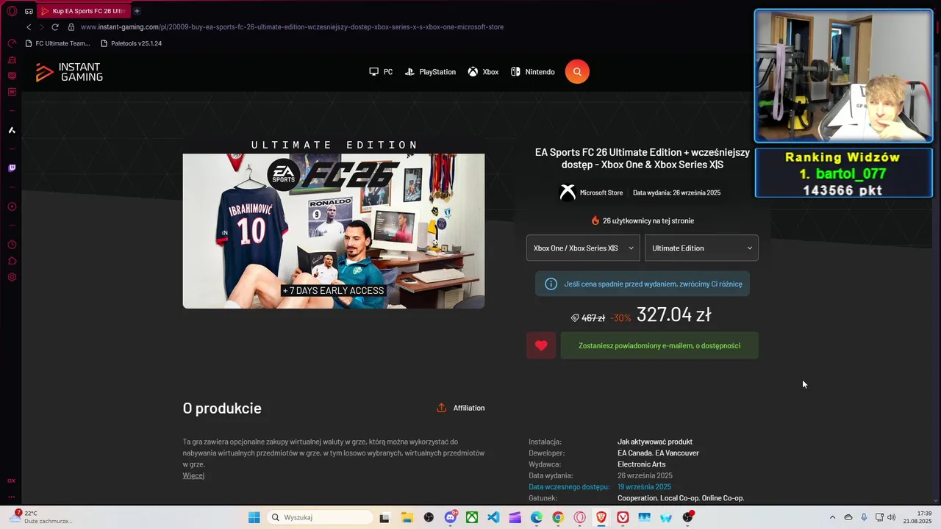This screenshot has width=941, height=529.
Task: Click the Cooperation genre link
Action: tap(637, 498)
